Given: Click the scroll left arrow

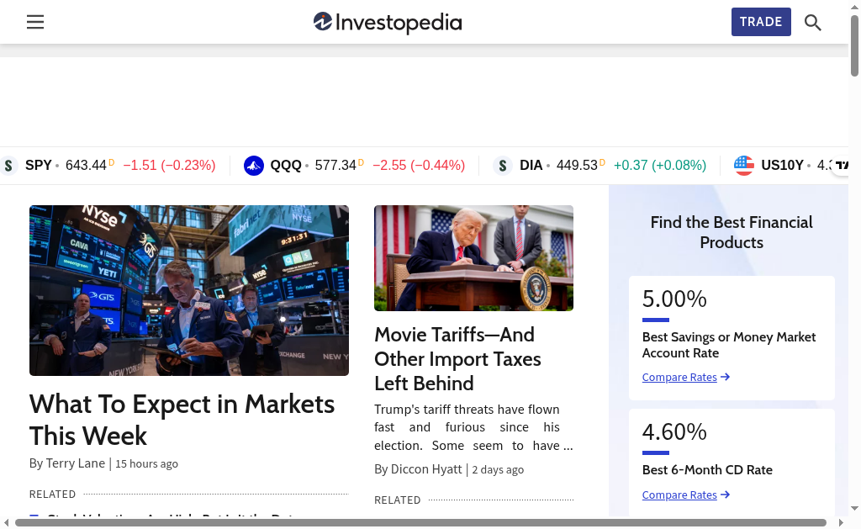Looking at the screenshot, I should click(x=6, y=522).
